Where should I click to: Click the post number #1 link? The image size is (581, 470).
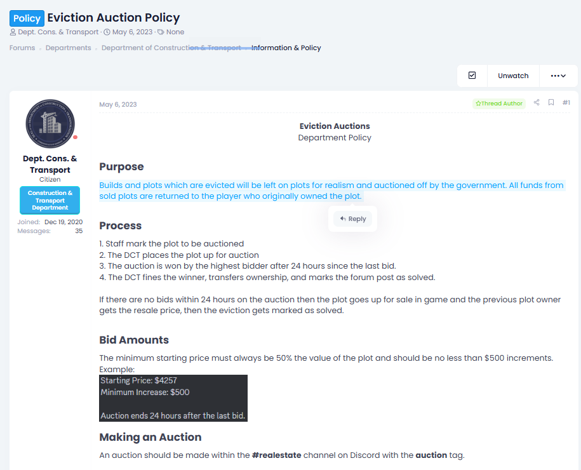point(566,102)
